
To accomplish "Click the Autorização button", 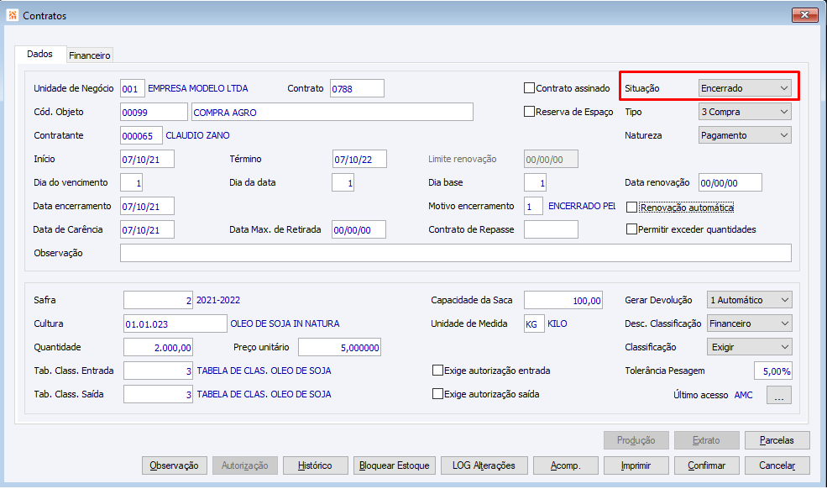I will [x=244, y=465].
